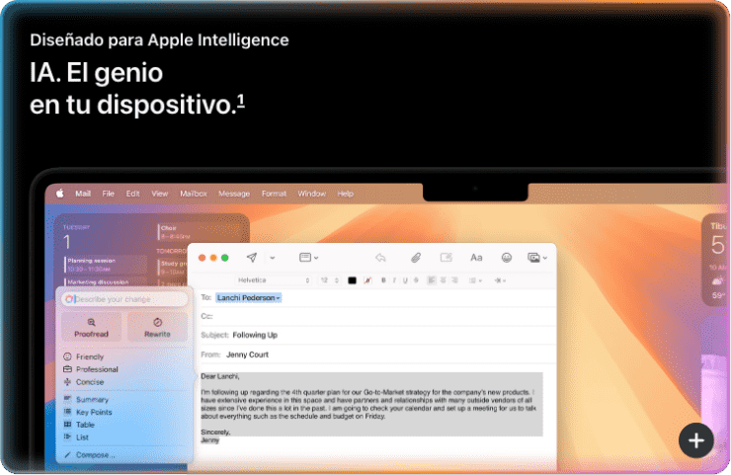Screen dimensions: 731x475
Task: Click the Apple logo in menu bar
Action: pyautogui.click(x=59, y=194)
